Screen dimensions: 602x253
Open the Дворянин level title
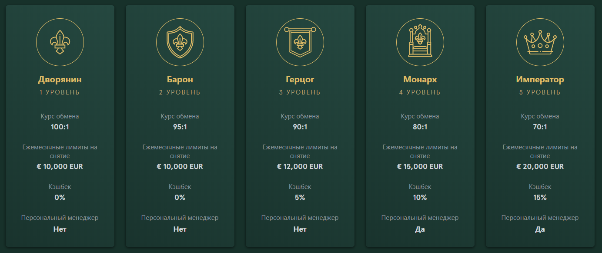[60, 80]
